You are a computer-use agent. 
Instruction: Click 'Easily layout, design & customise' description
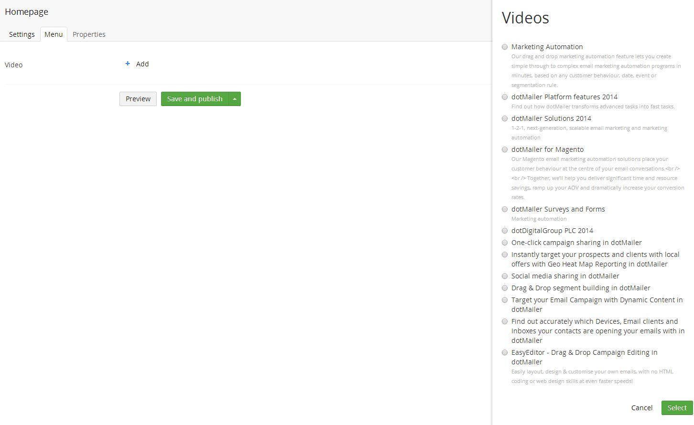(592, 376)
